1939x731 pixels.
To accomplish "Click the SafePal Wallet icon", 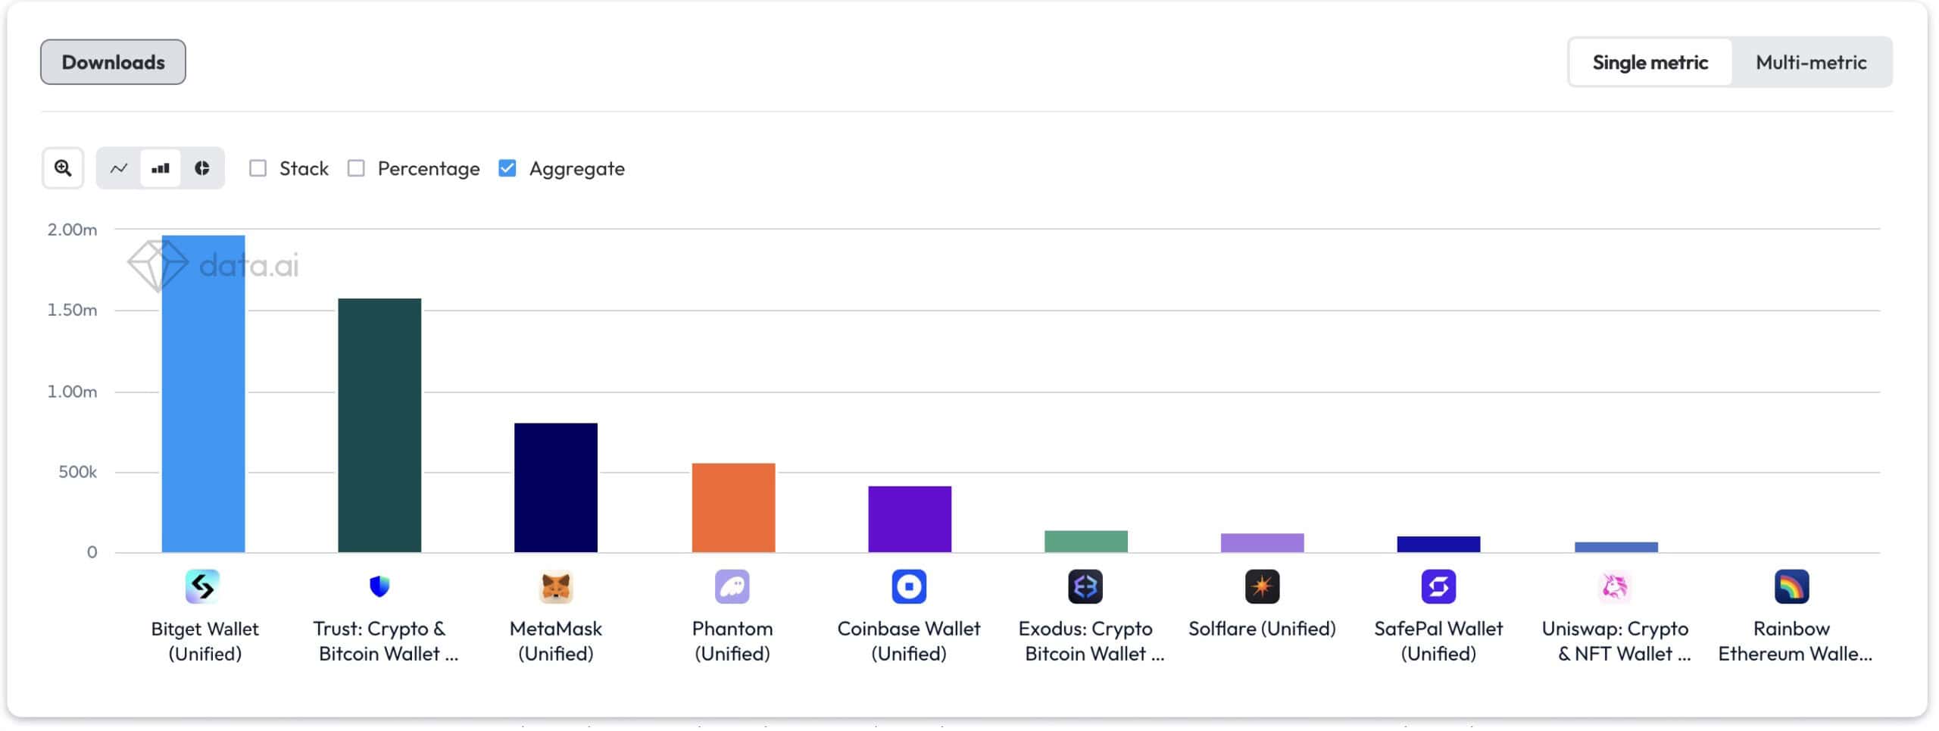I will point(1438,586).
